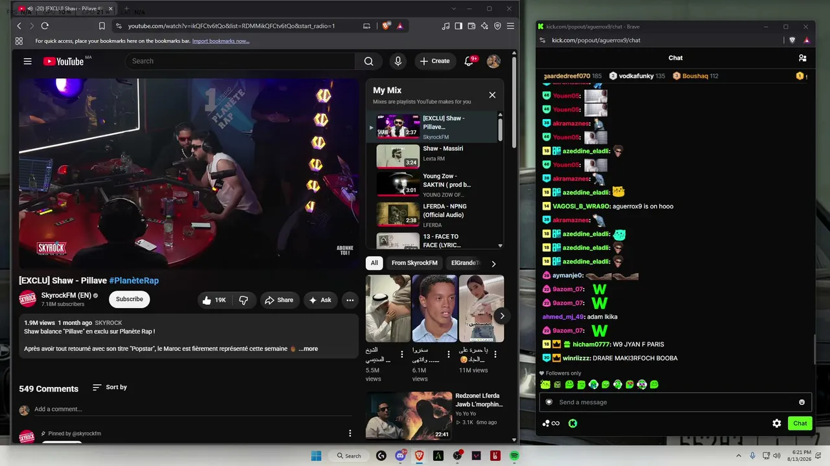830x466 pixels.
Task: Open Brave Wallet from the toolbar
Action: (471, 26)
